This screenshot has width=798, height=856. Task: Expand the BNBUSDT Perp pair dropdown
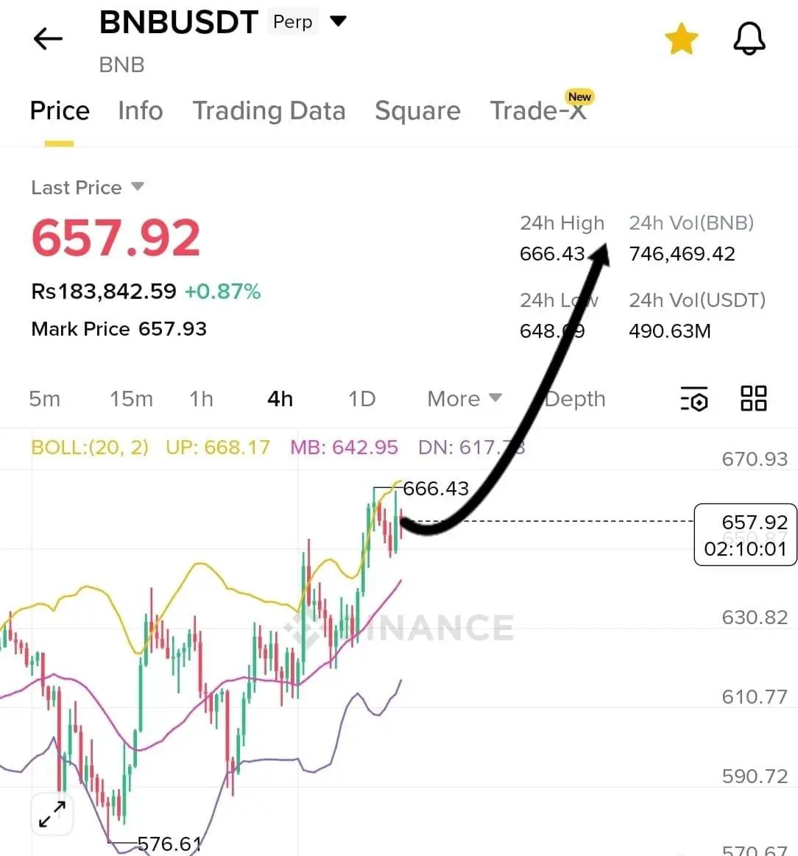[338, 21]
